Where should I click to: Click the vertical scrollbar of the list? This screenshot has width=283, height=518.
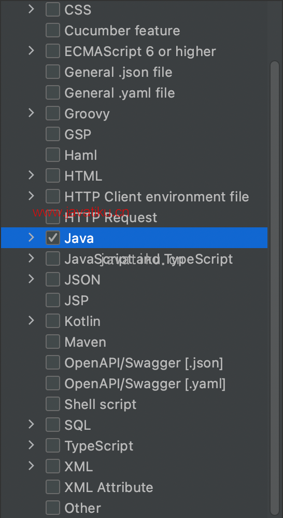[274, 288]
